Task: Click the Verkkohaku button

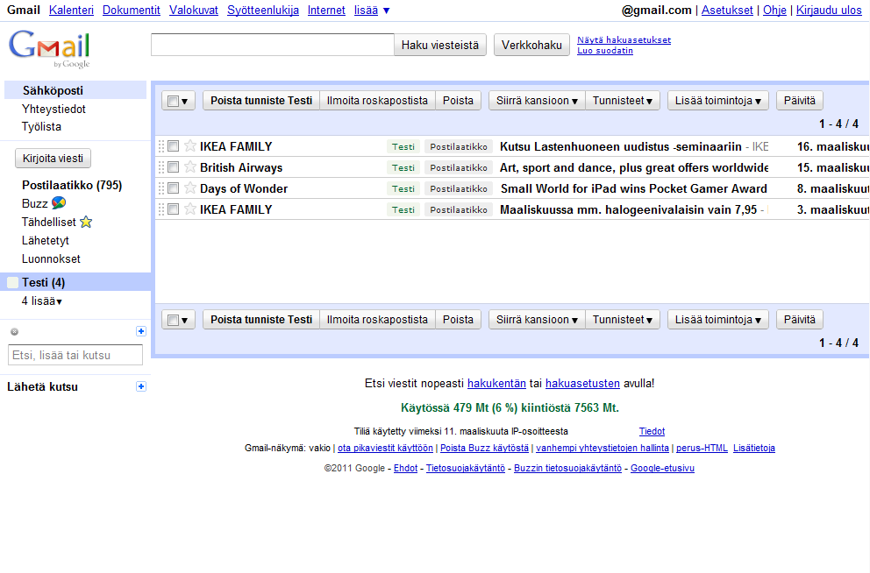Action: tap(531, 45)
